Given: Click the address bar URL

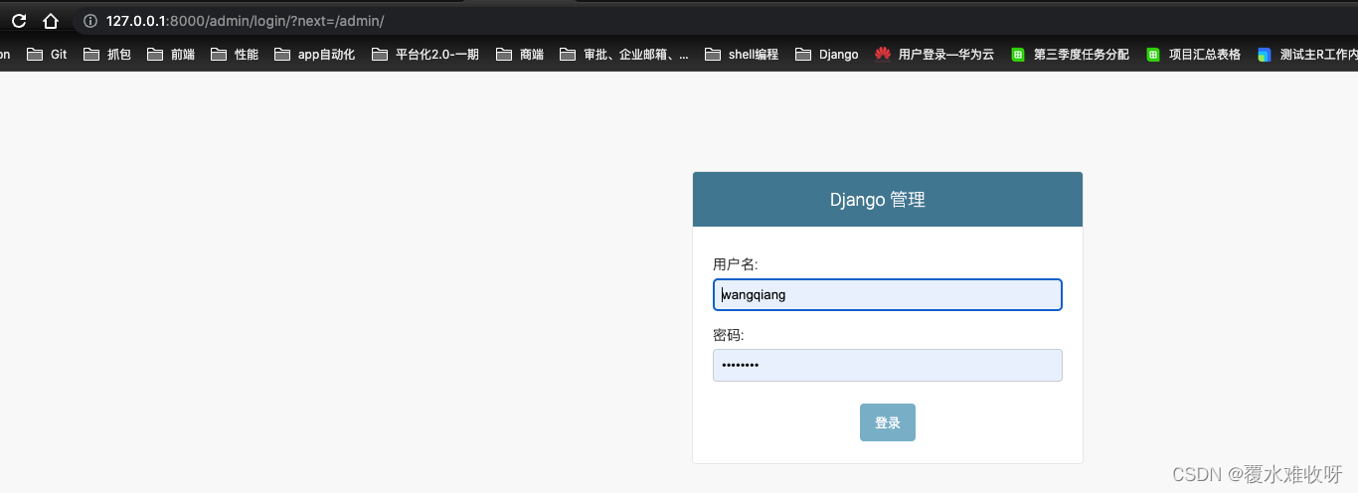Looking at the screenshot, I should click(245, 21).
